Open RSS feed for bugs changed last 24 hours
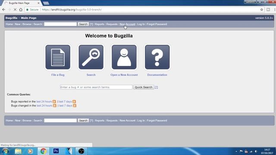 pos(55,105)
